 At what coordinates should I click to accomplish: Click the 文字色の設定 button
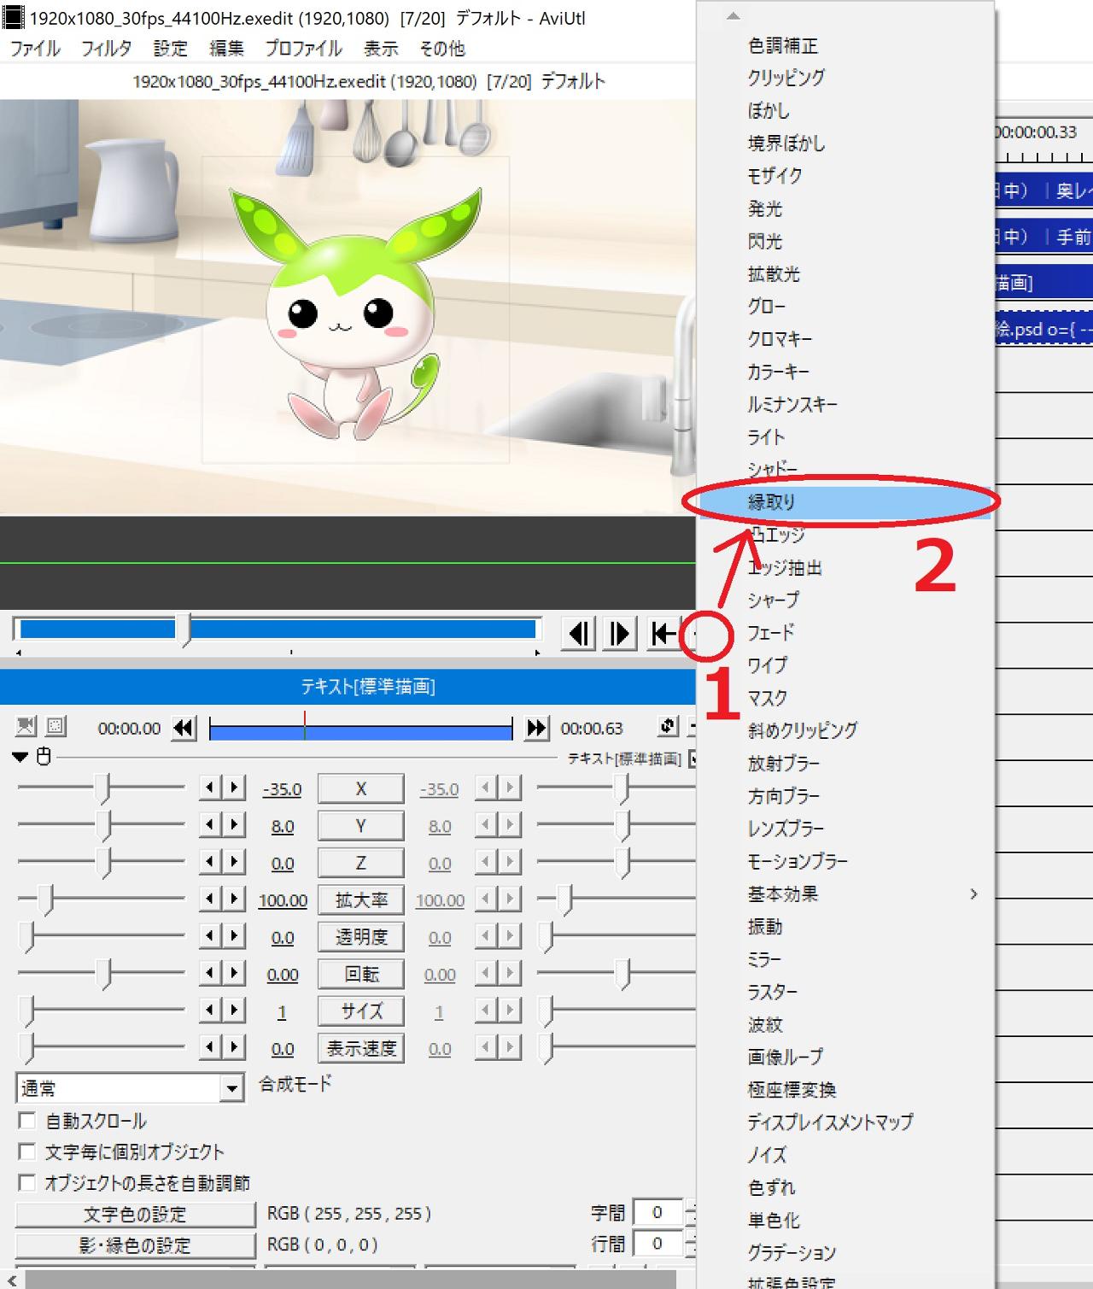click(135, 1214)
